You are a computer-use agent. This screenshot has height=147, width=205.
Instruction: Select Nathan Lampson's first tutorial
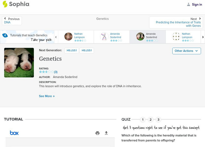click(76, 37)
